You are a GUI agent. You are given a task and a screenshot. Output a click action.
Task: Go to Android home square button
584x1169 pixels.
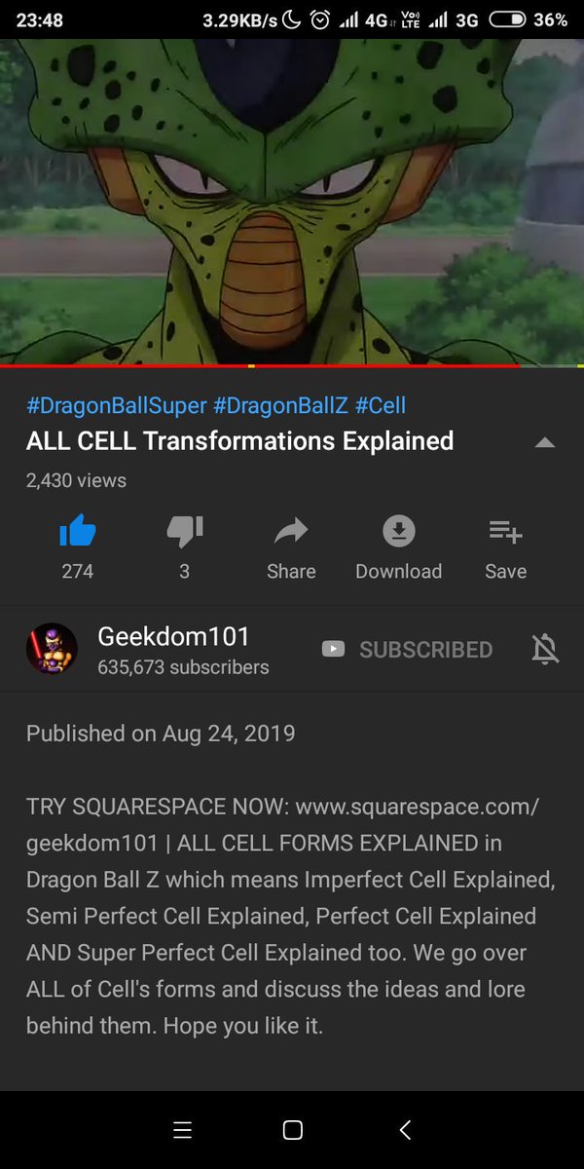(292, 1130)
